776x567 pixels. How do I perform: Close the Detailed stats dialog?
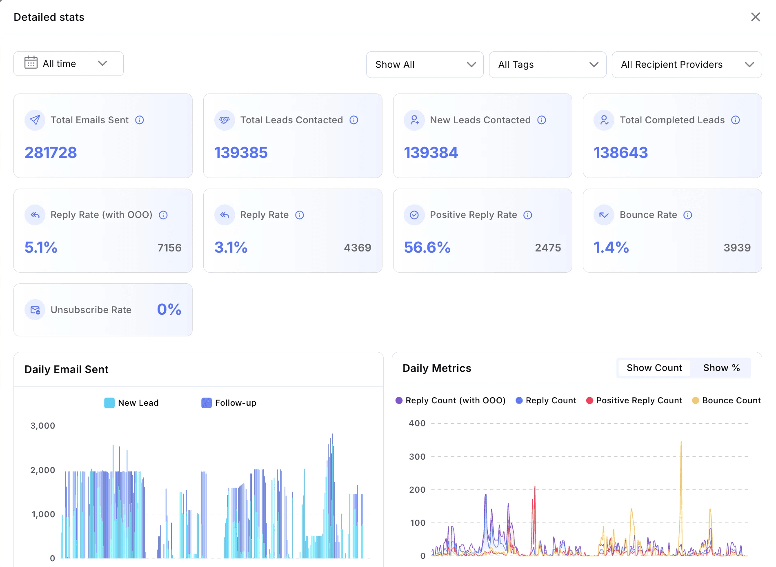click(756, 17)
